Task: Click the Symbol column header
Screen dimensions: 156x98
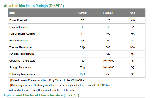Action: 82,13
